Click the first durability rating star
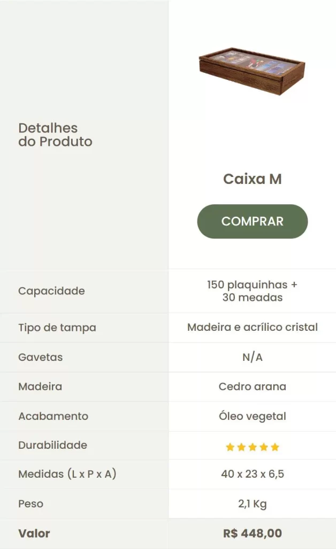This screenshot has width=336, height=549. (230, 447)
